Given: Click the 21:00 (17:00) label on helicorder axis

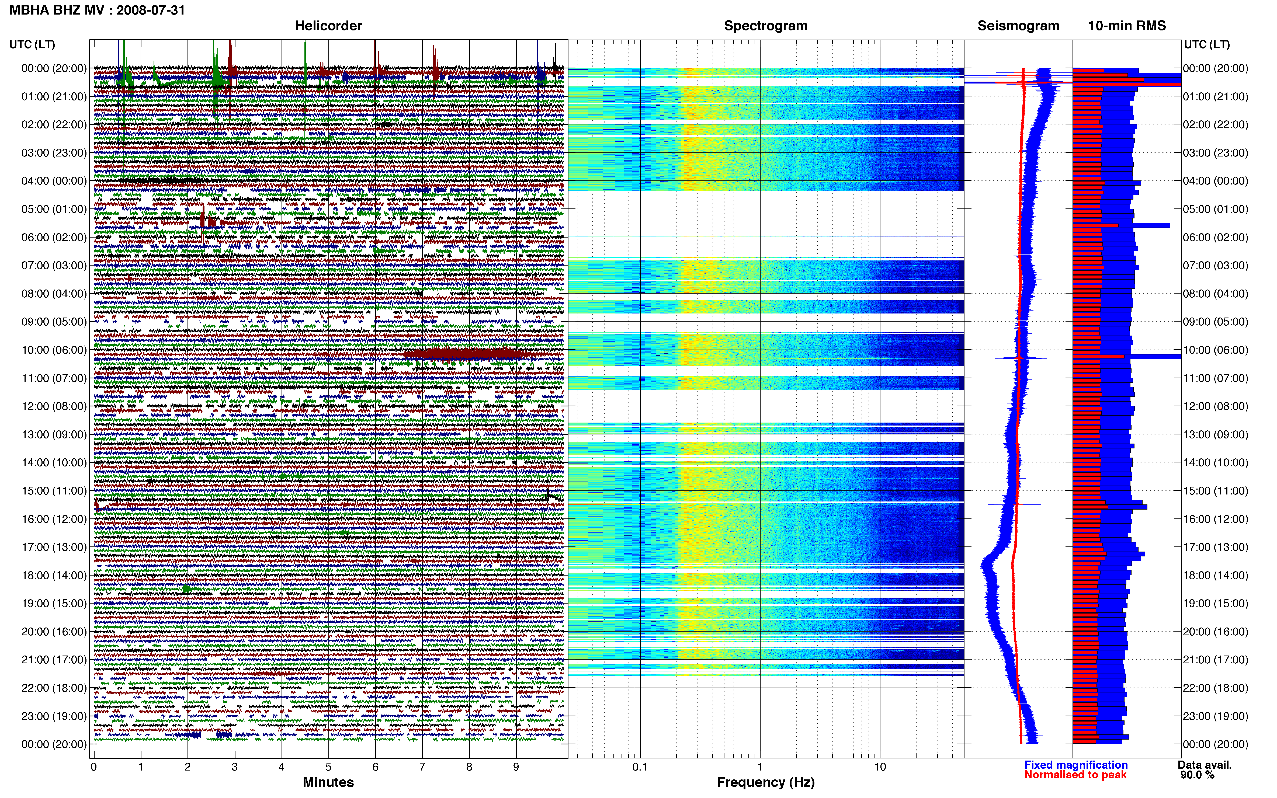Looking at the screenshot, I should click(x=54, y=660).
